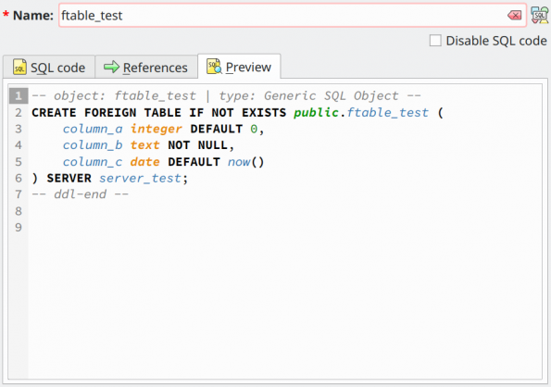Click the orange integer type keyword
551x387 pixels.
coord(157,129)
